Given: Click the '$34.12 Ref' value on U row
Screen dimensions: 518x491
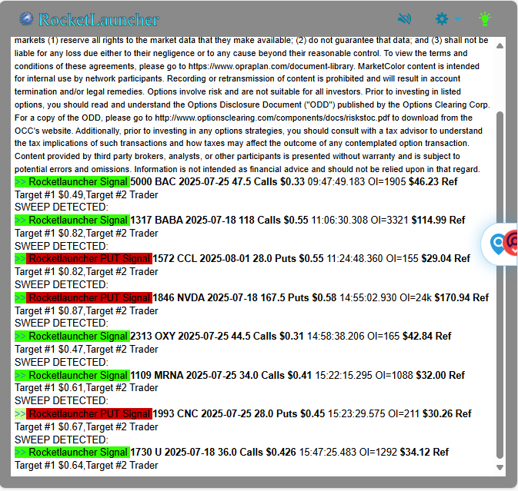Looking at the screenshot, I should (425, 453).
